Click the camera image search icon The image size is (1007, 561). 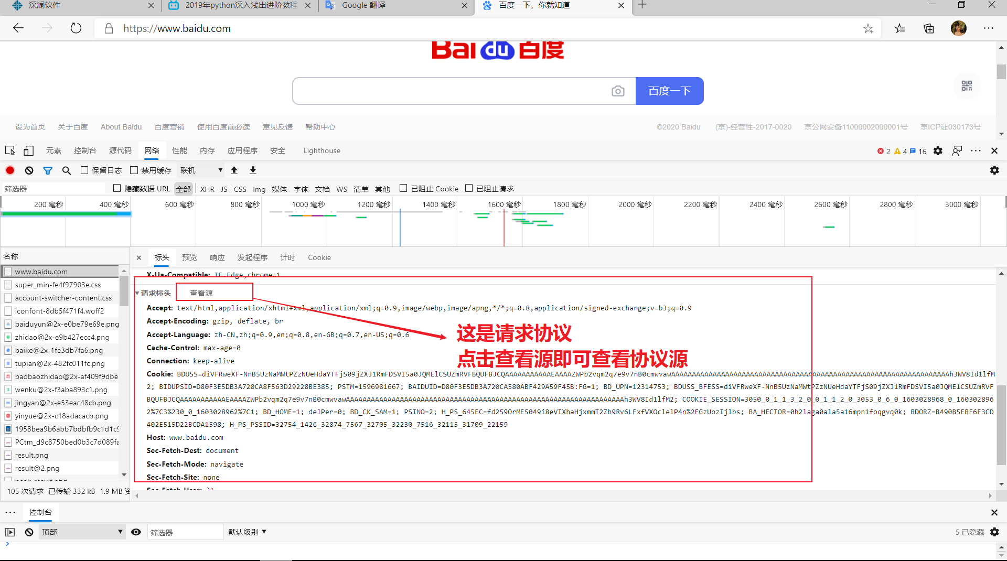(x=618, y=91)
